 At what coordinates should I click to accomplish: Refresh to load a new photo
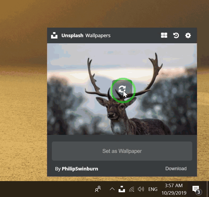[122, 89]
